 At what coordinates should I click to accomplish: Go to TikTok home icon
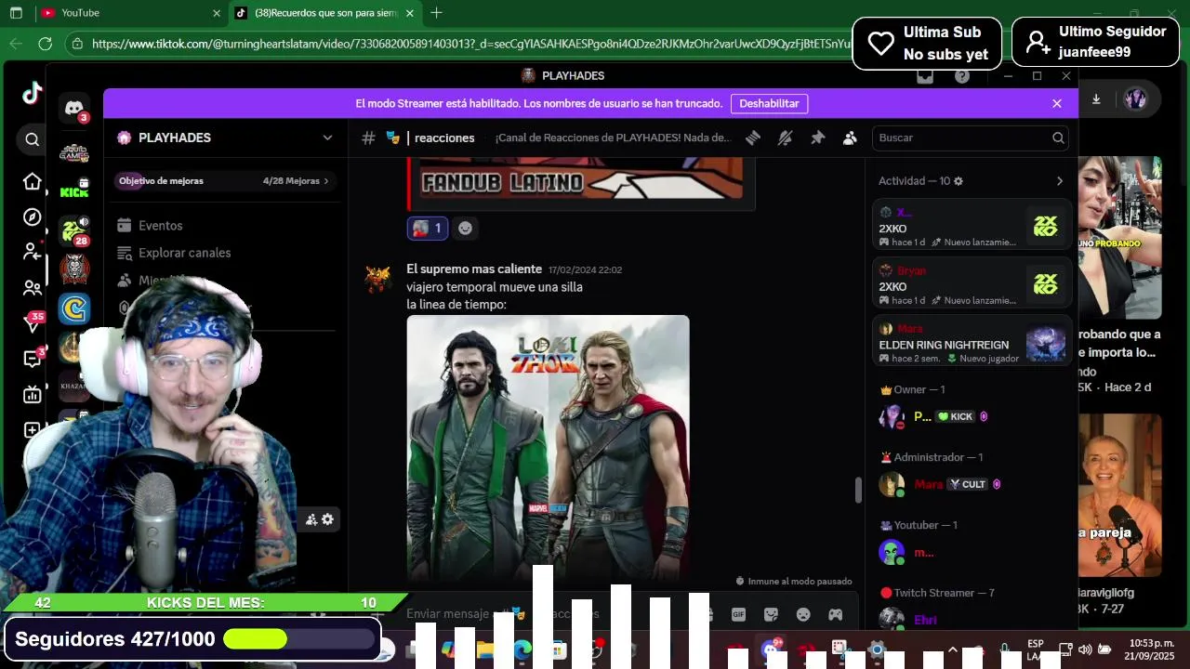tap(33, 181)
